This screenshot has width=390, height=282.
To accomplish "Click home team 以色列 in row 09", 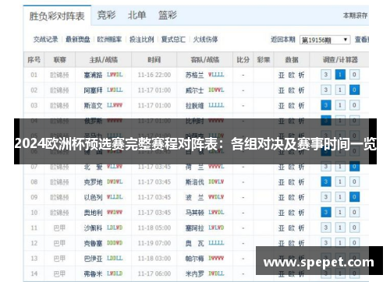I will [x=93, y=197].
